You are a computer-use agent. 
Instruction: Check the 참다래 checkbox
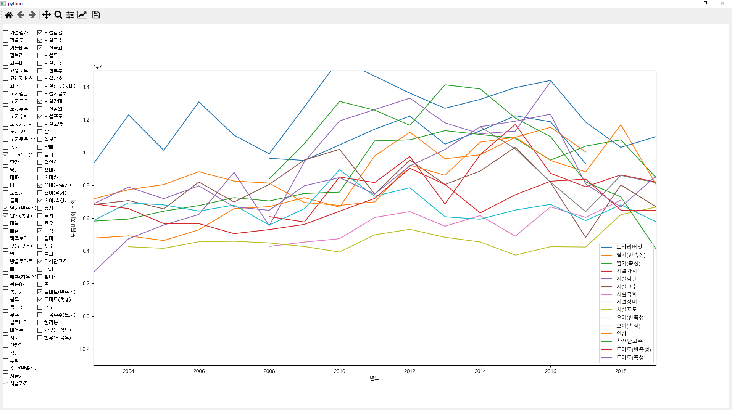[40, 277]
